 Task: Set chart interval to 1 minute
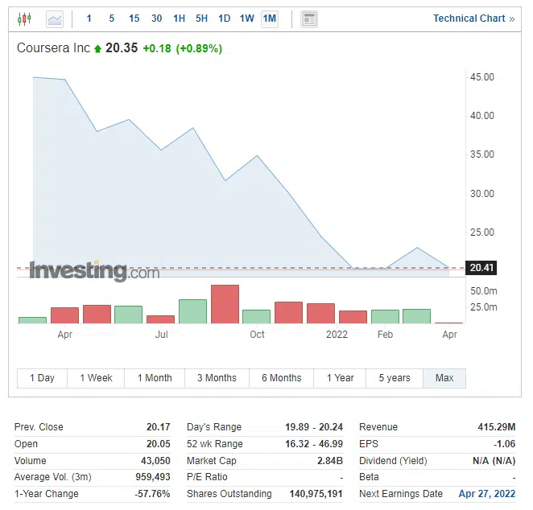89,19
